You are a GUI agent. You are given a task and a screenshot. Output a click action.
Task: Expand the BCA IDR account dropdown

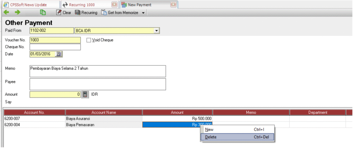coord(156,31)
